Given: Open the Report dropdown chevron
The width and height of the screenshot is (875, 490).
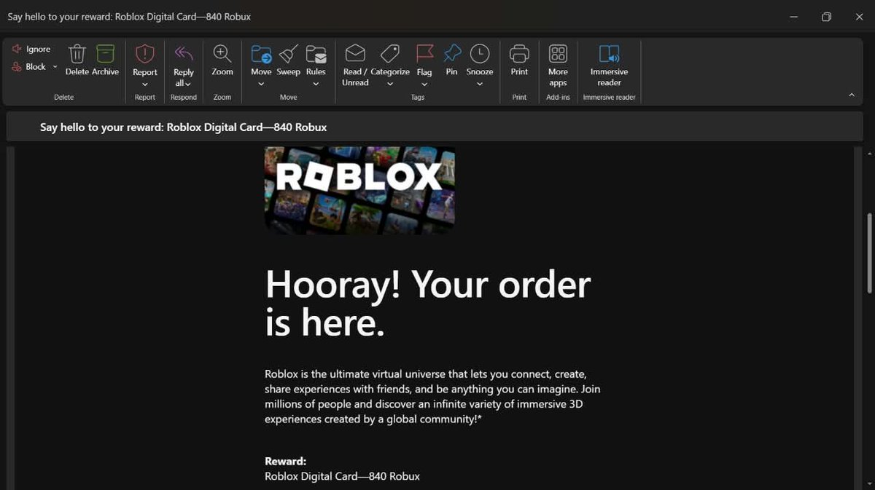Looking at the screenshot, I should click(145, 84).
